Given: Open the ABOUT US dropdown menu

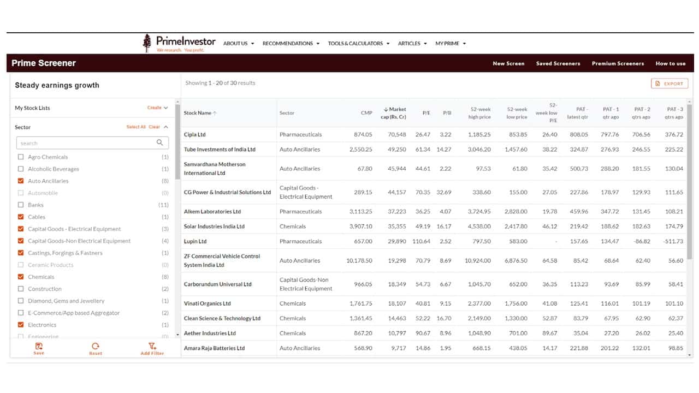Looking at the screenshot, I should pos(239,44).
